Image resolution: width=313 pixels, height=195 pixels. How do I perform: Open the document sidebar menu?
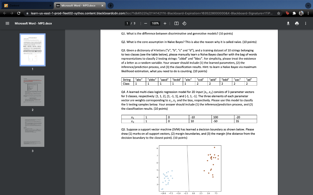[7, 23]
